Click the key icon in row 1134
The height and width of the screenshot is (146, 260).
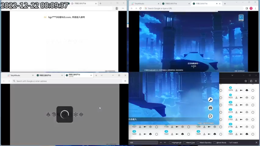coord(177,127)
